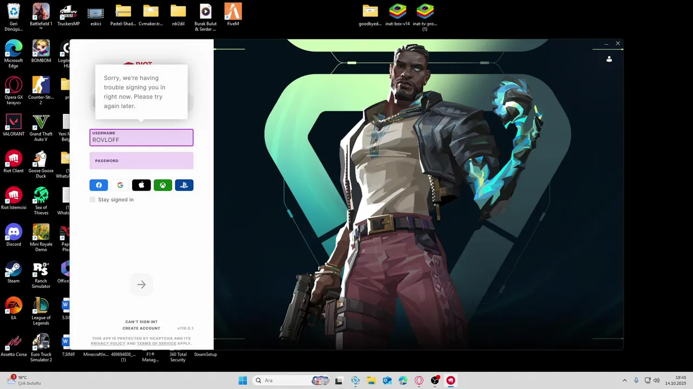Viewport: 693px width, 389px height.
Task: Open the Privacy Policy link
Action: [108, 344]
